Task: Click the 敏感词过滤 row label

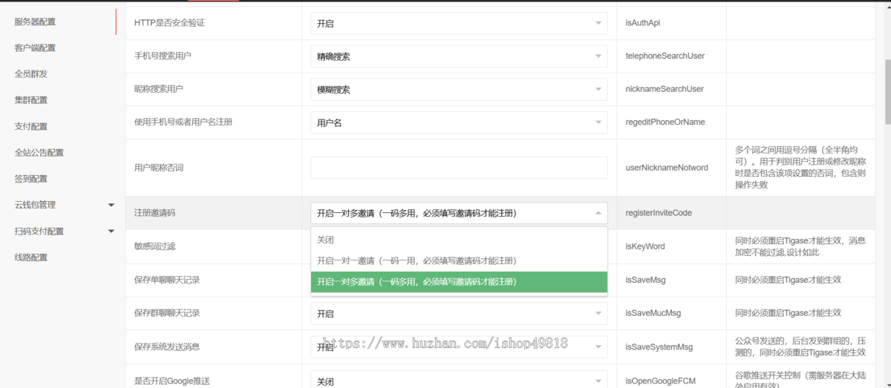Action: click(154, 246)
